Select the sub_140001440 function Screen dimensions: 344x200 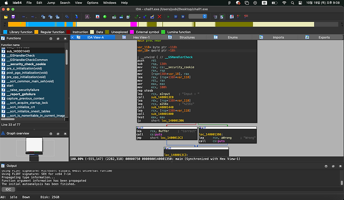17,51
